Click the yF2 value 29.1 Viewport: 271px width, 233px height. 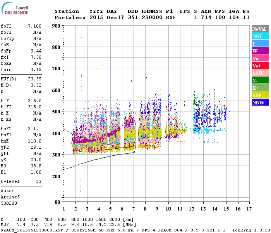[x=36, y=147]
